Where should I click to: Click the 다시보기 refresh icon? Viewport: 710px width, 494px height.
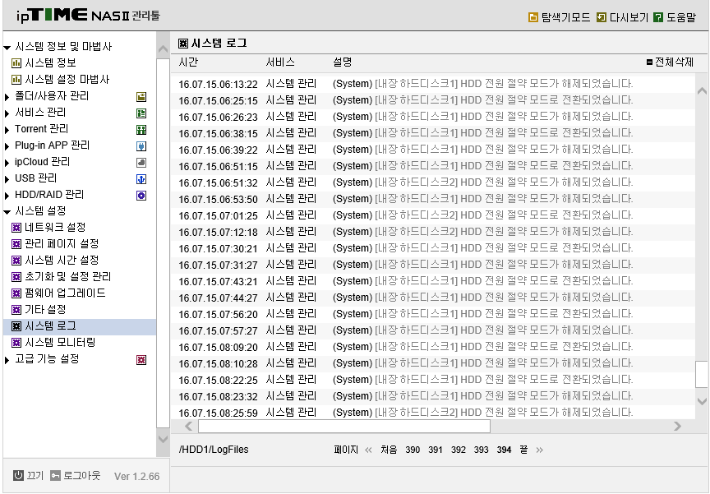pos(602,17)
